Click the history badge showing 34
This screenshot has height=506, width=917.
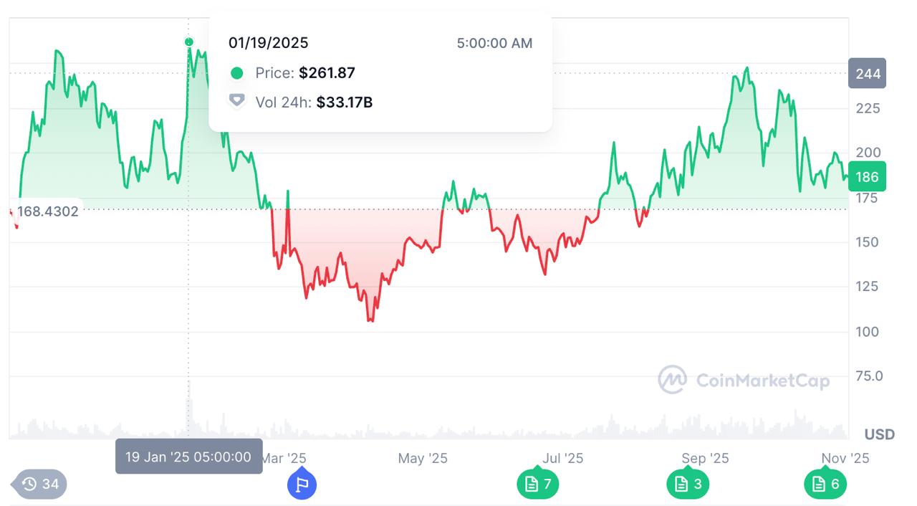tap(39, 484)
